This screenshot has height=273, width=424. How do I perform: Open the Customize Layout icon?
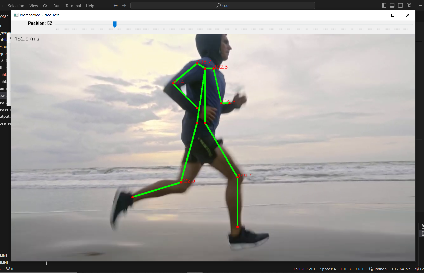[409, 5]
